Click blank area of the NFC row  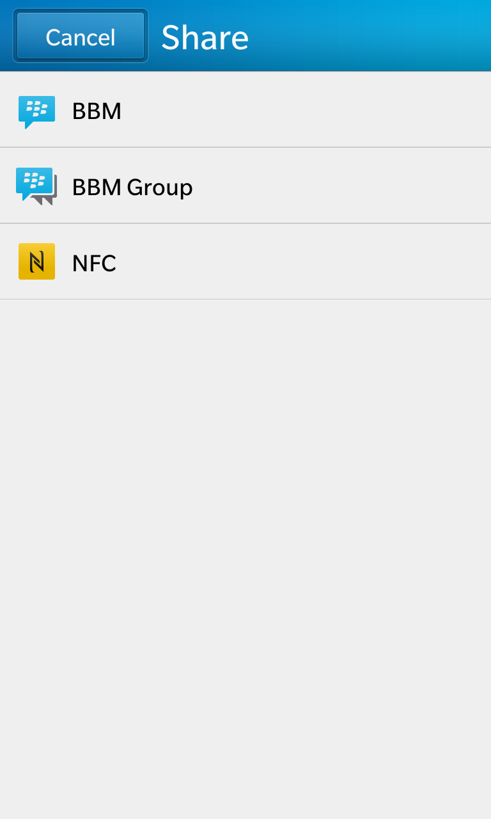click(x=307, y=262)
